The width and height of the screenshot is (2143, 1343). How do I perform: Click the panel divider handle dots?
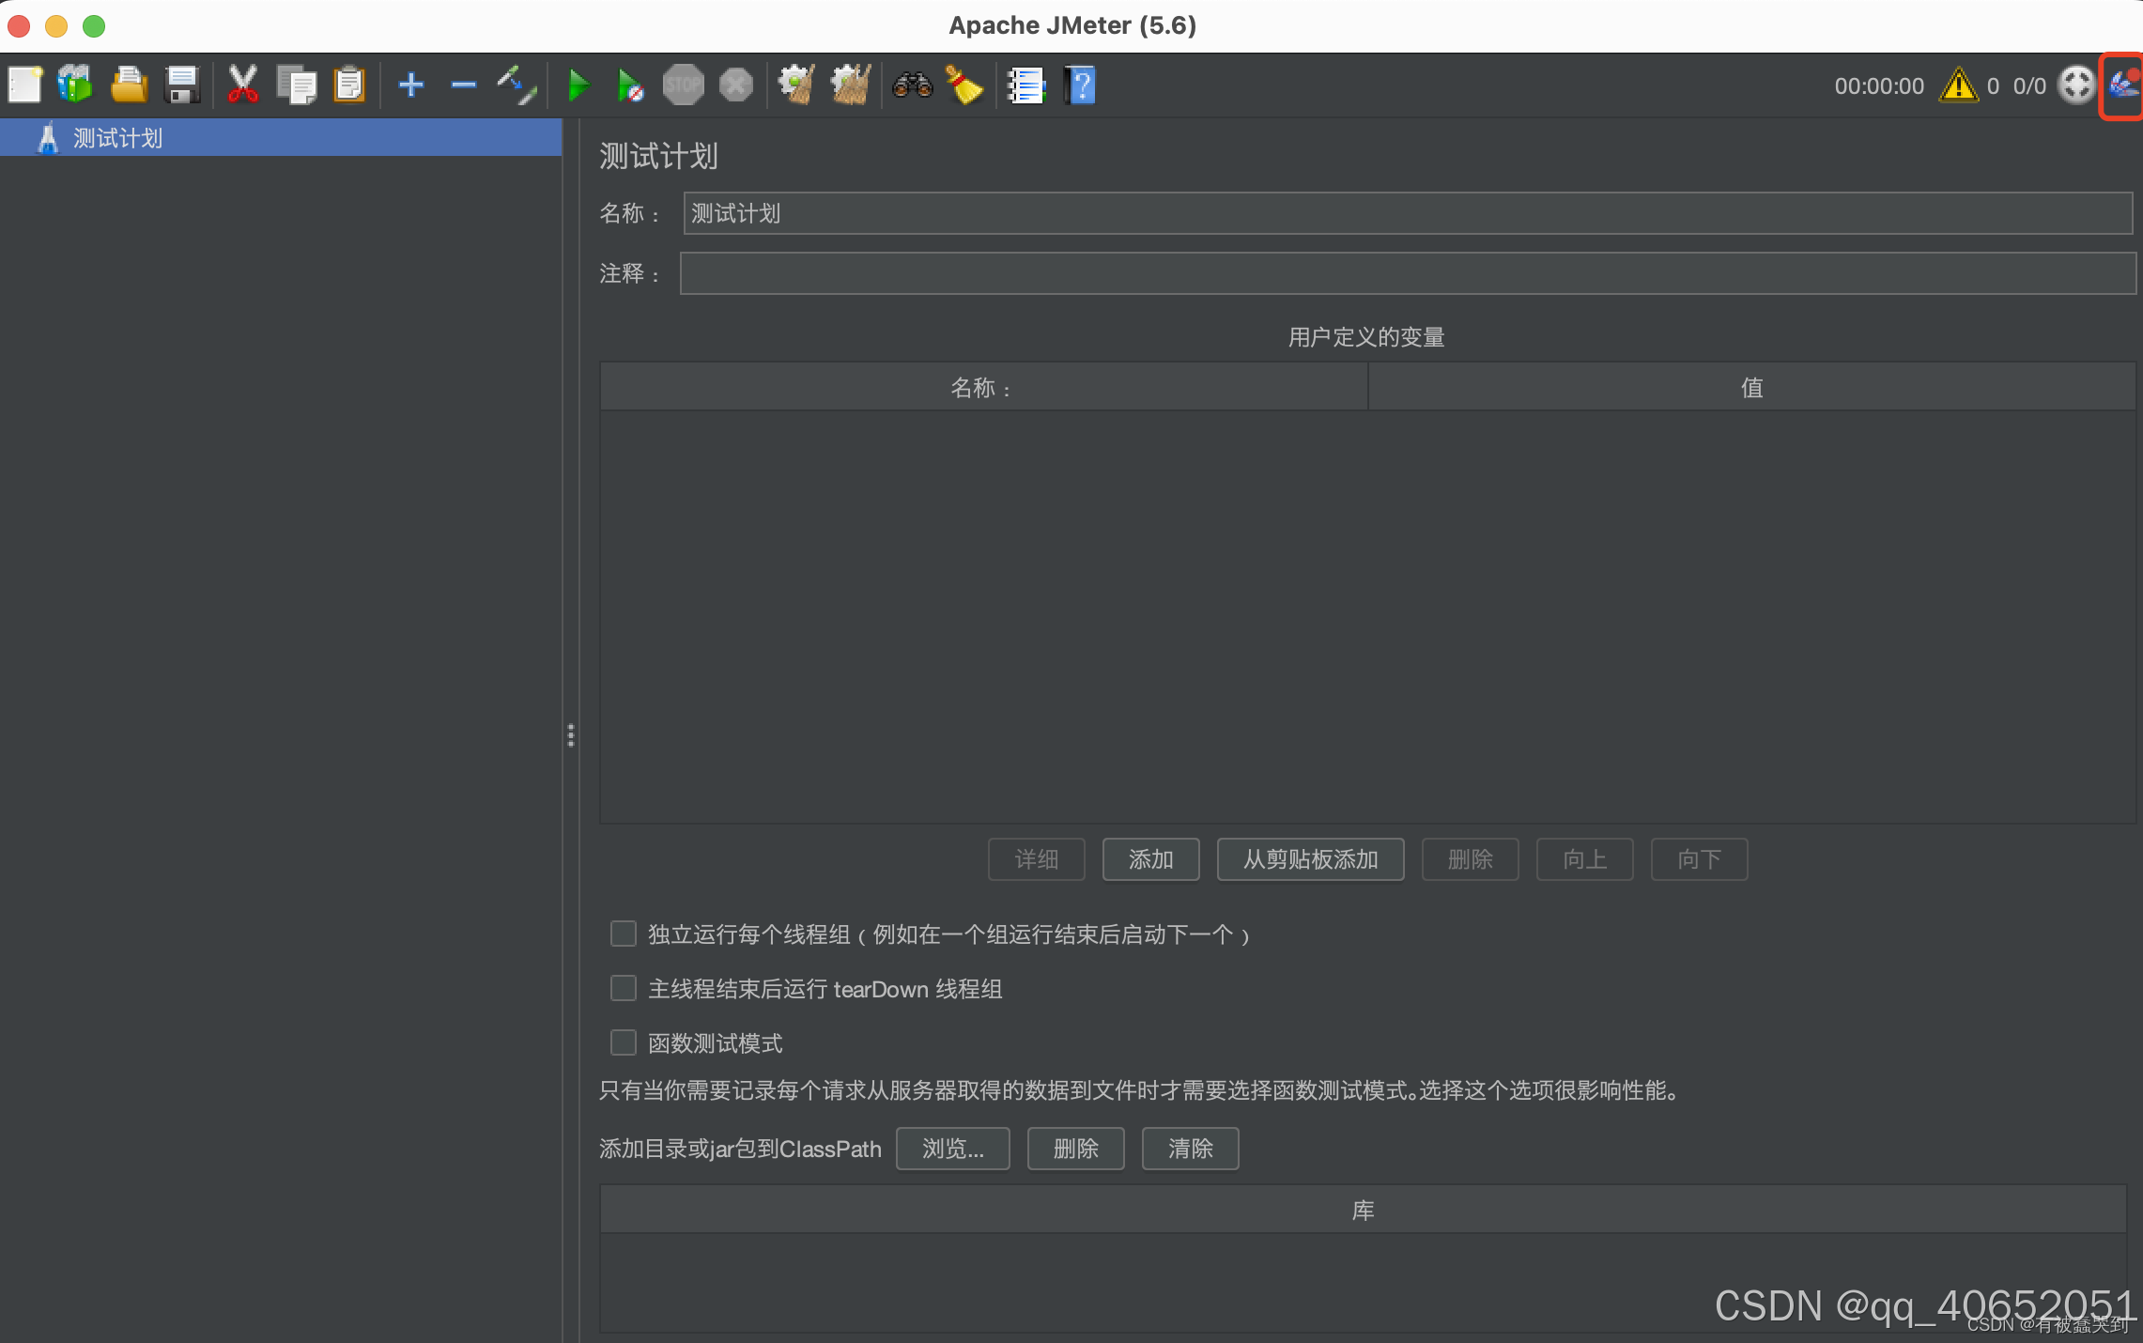click(571, 735)
